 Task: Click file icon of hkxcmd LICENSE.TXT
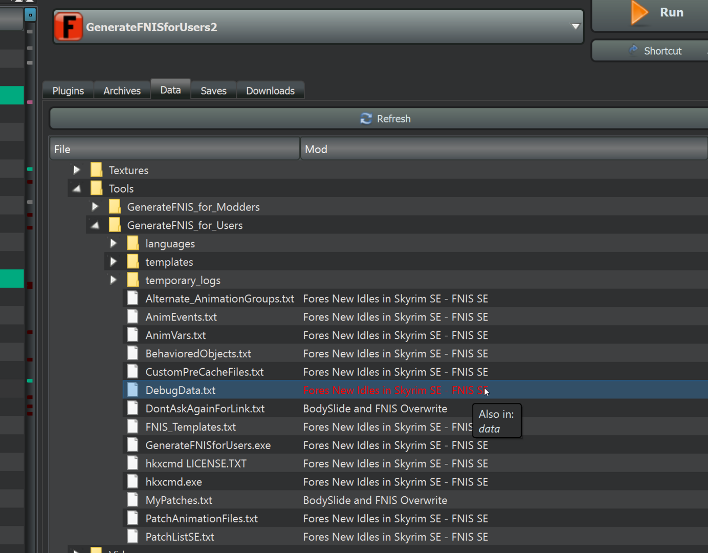point(133,463)
